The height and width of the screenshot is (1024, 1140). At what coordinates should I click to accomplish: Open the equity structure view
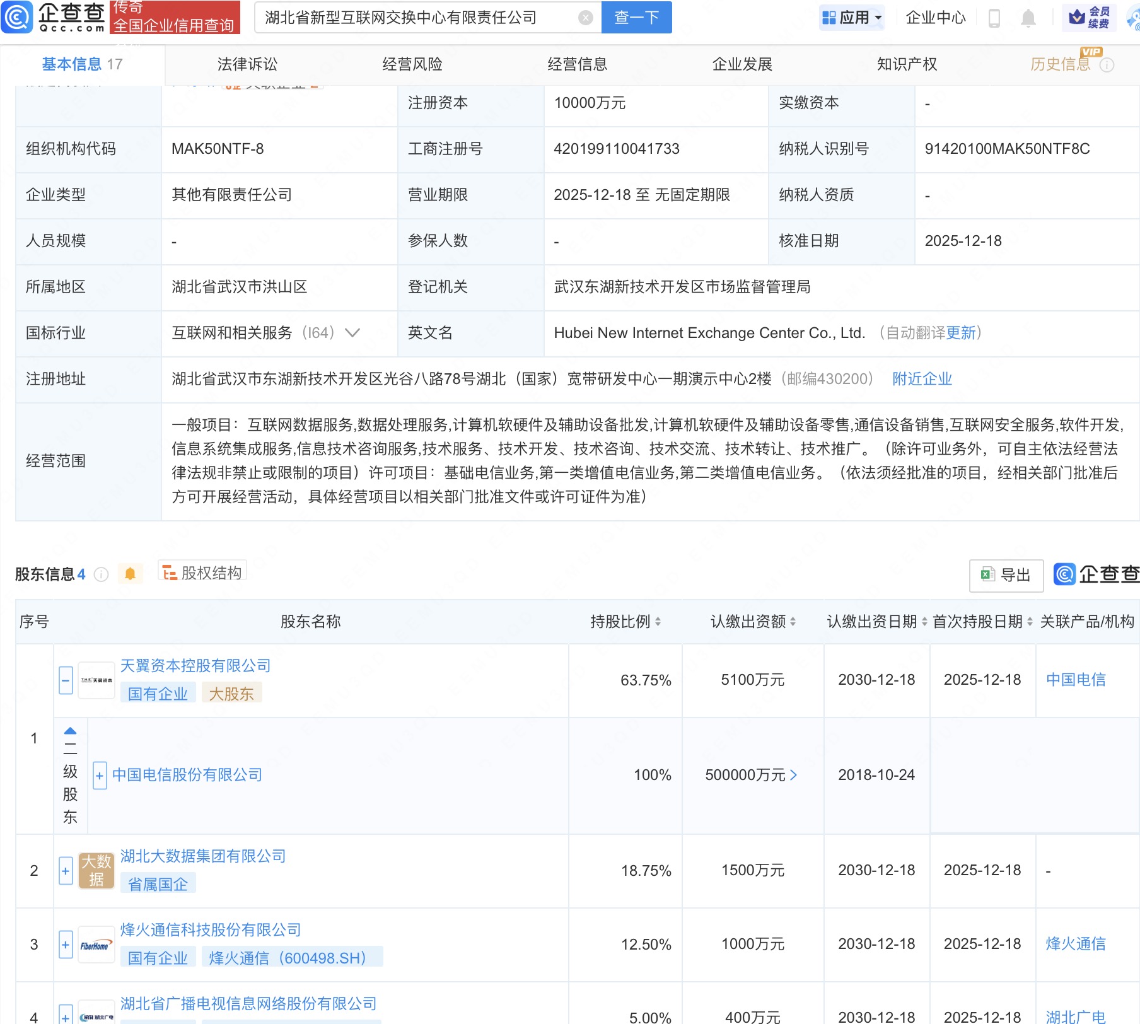click(x=202, y=573)
